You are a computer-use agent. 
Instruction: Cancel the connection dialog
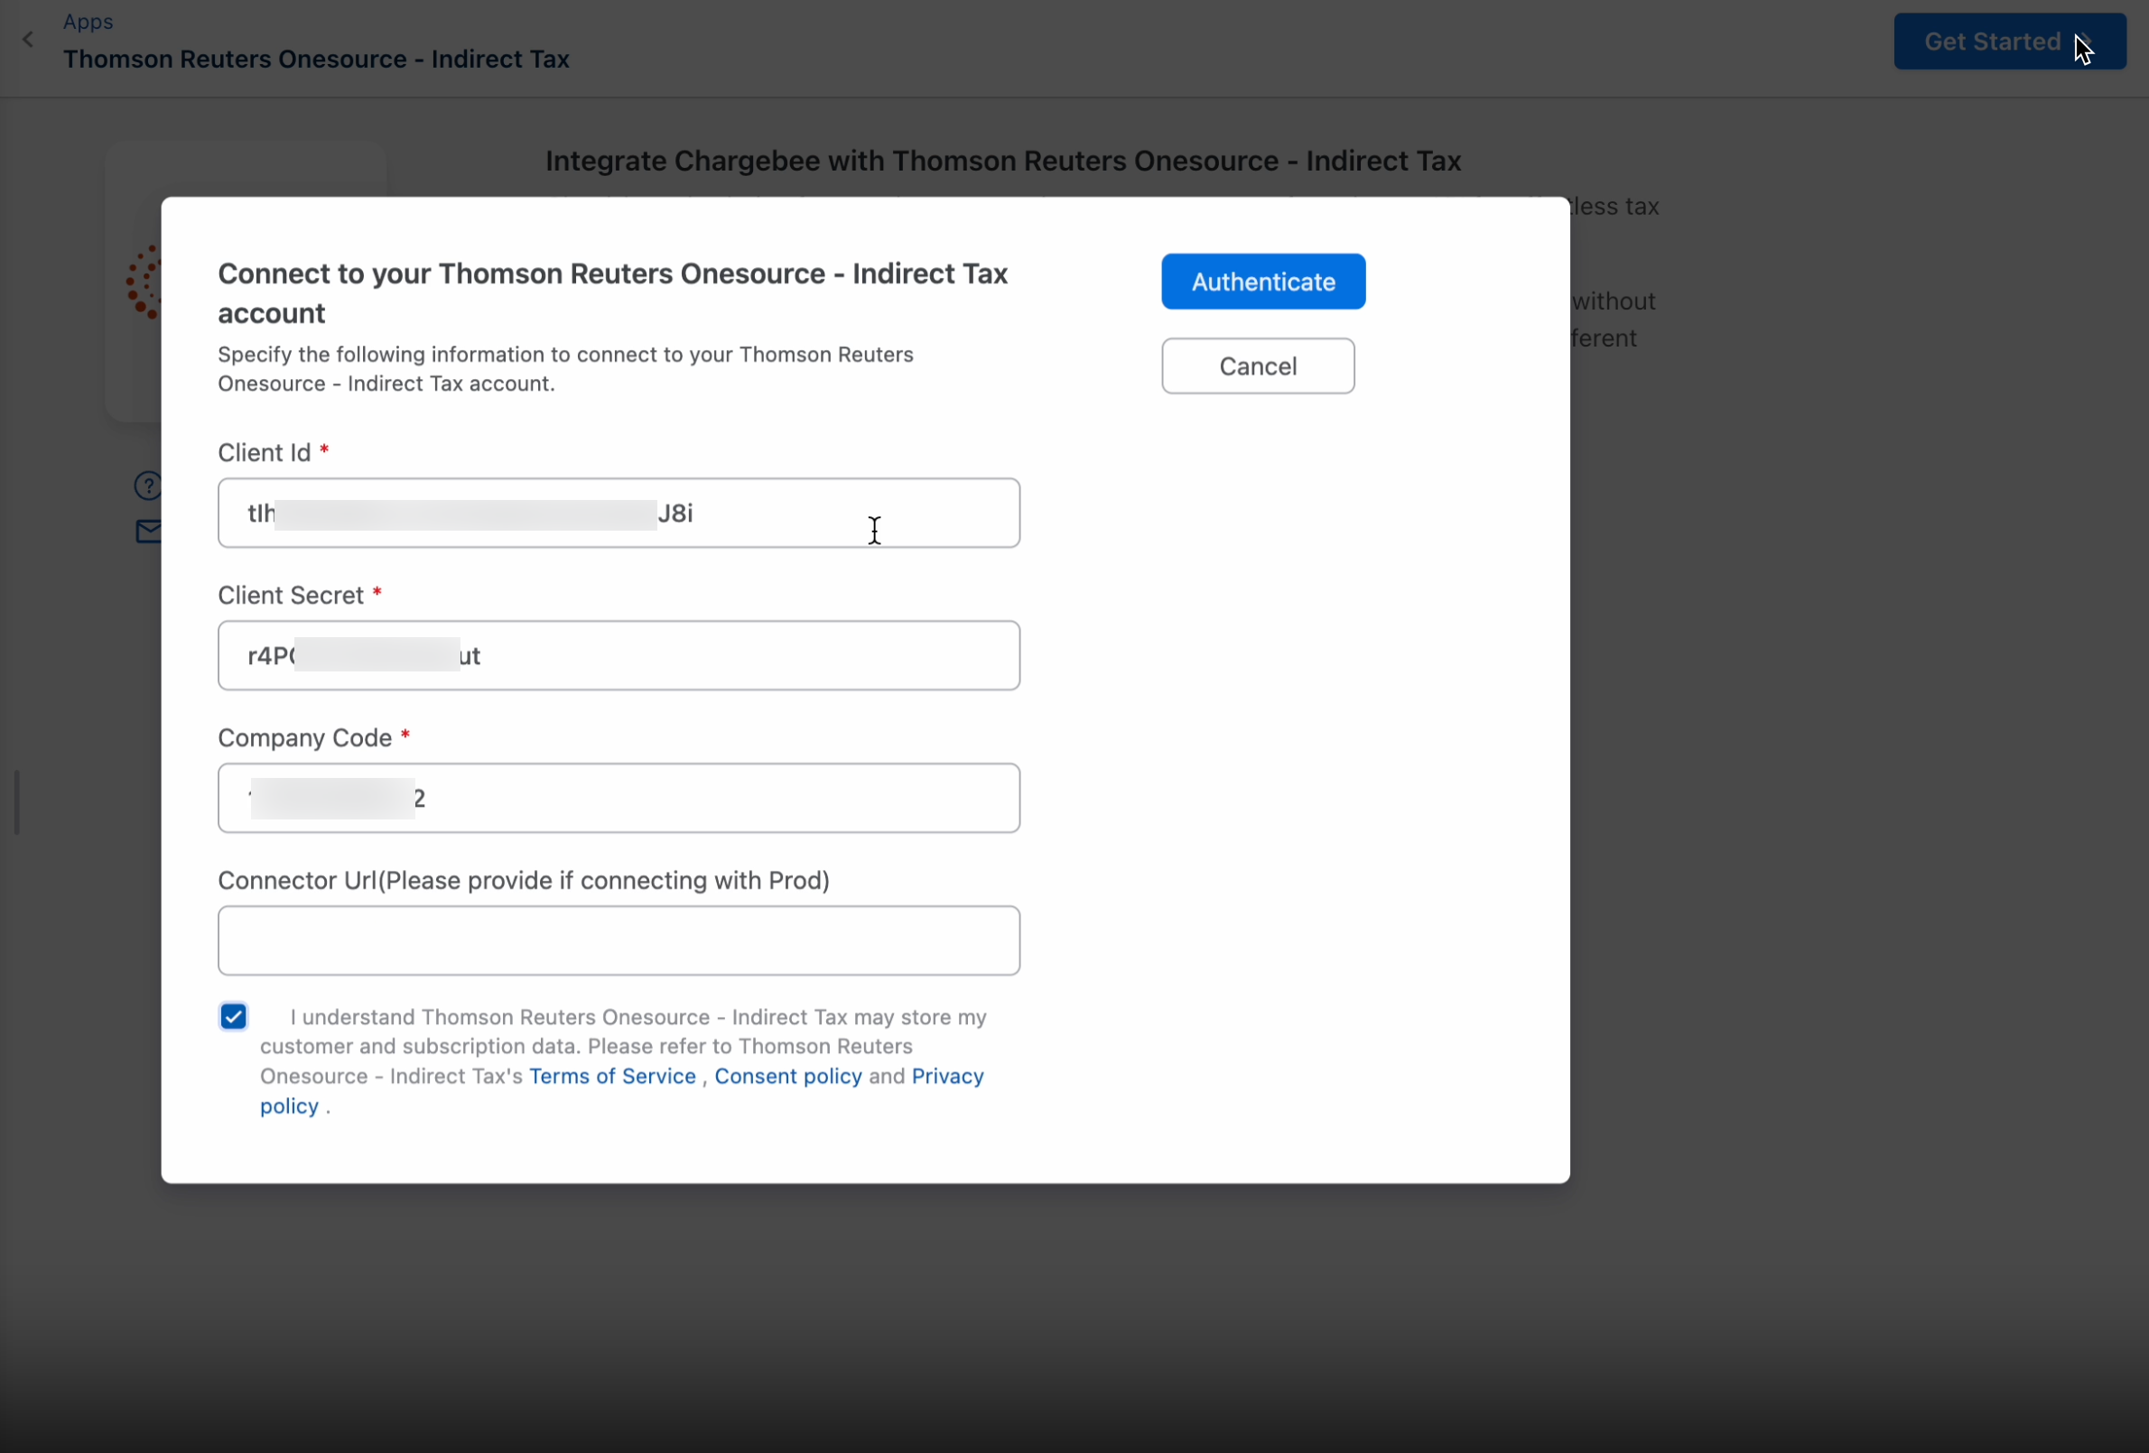(x=1257, y=366)
